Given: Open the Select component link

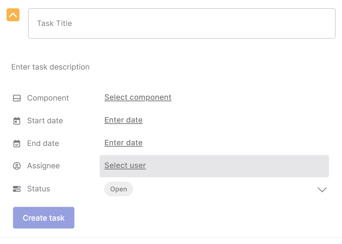Looking at the screenshot, I should (x=138, y=97).
